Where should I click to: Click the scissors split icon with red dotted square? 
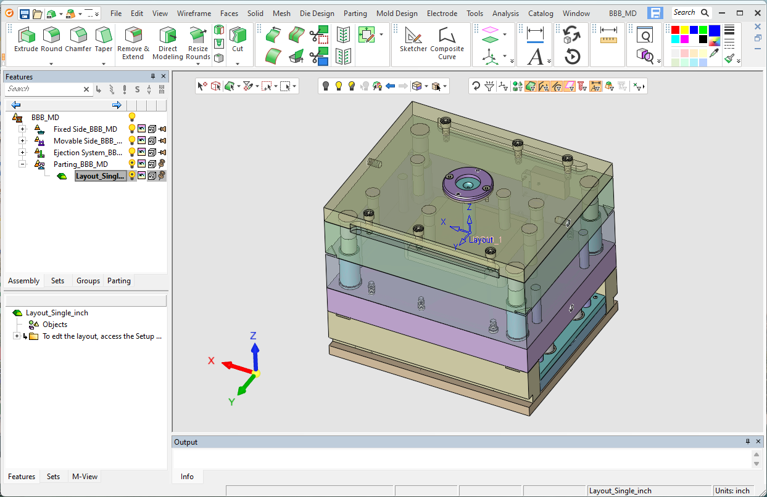pos(319,34)
